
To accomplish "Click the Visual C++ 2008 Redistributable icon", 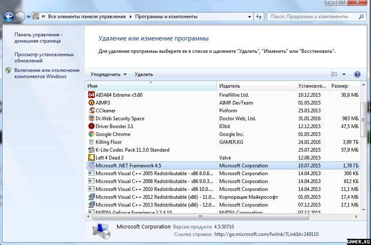I will click(92, 181).
